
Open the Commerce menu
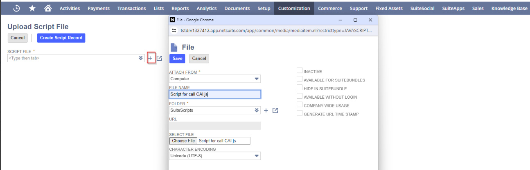330,8
